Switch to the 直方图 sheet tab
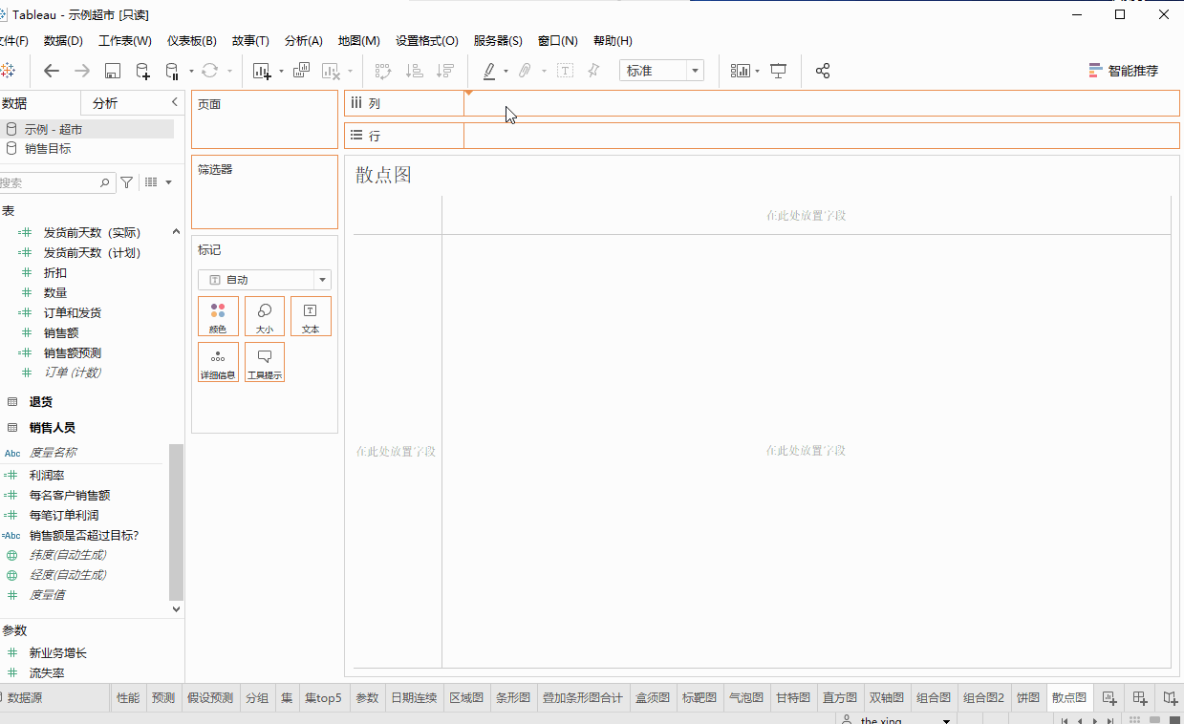The image size is (1184, 724). click(840, 697)
